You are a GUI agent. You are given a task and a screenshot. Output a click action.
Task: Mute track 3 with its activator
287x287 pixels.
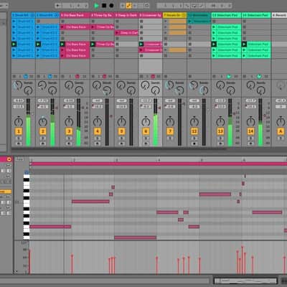click(x=69, y=131)
